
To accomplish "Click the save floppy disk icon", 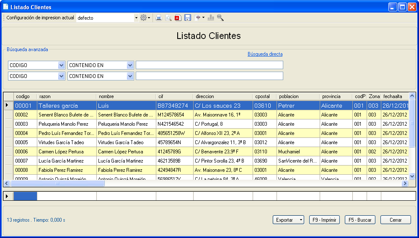I will click(188, 18).
